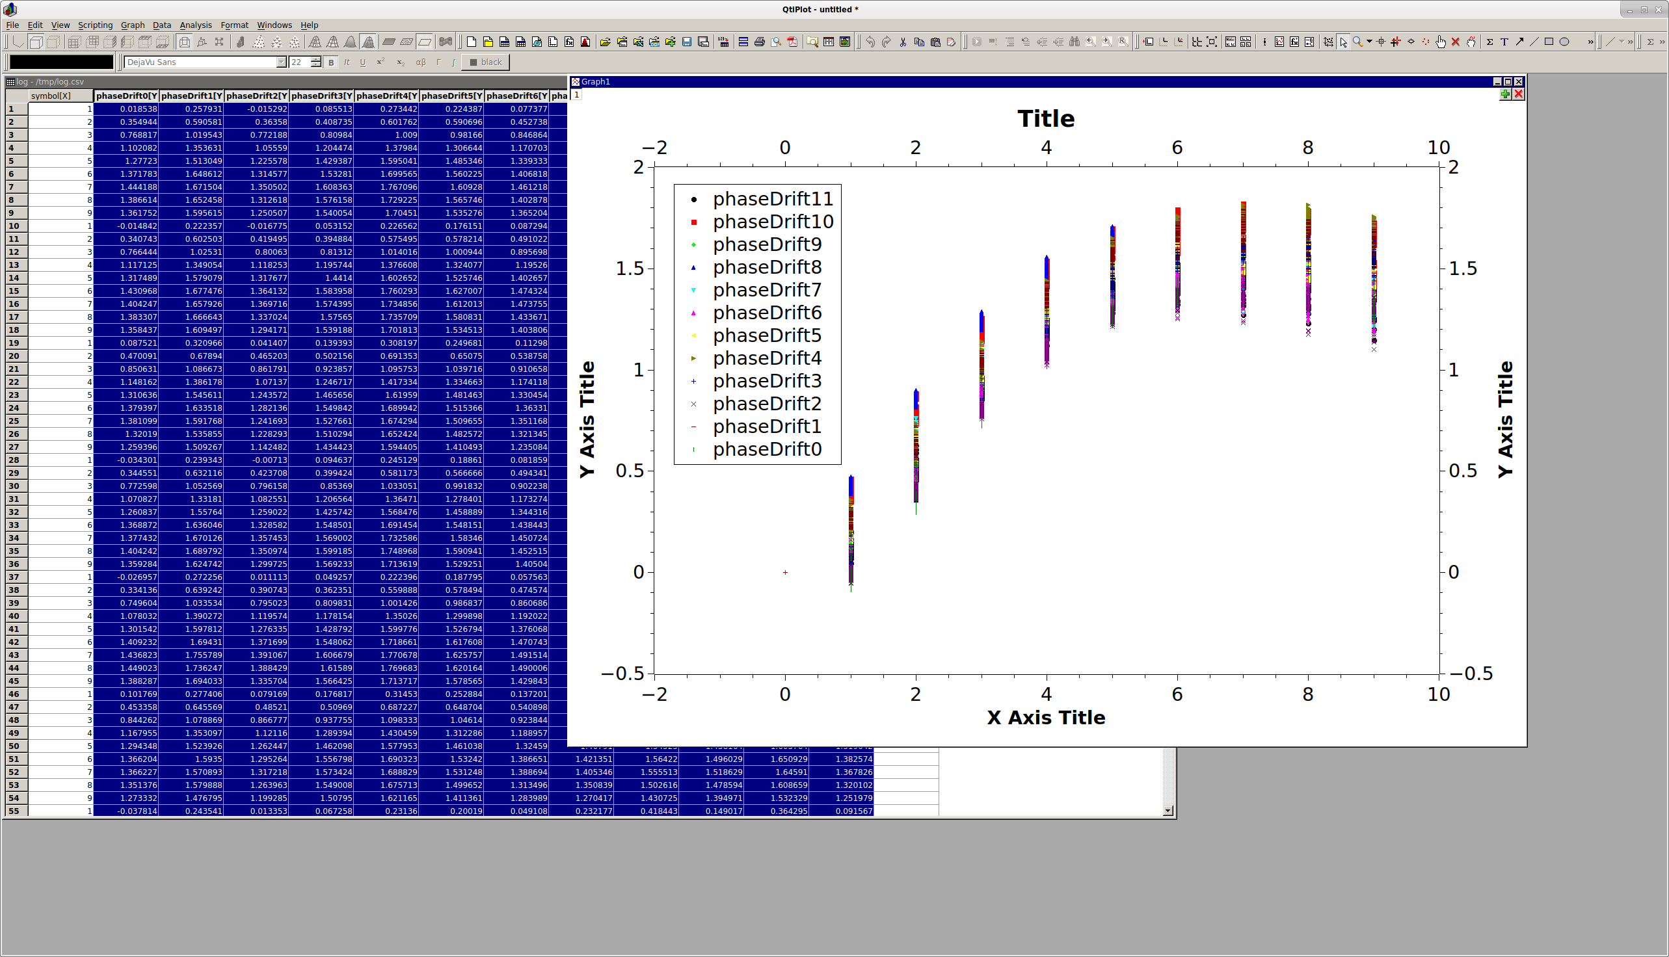This screenshot has width=1669, height=957.
Task: Open the zoom tool dropdown arrow
Action: point(1369,42)
